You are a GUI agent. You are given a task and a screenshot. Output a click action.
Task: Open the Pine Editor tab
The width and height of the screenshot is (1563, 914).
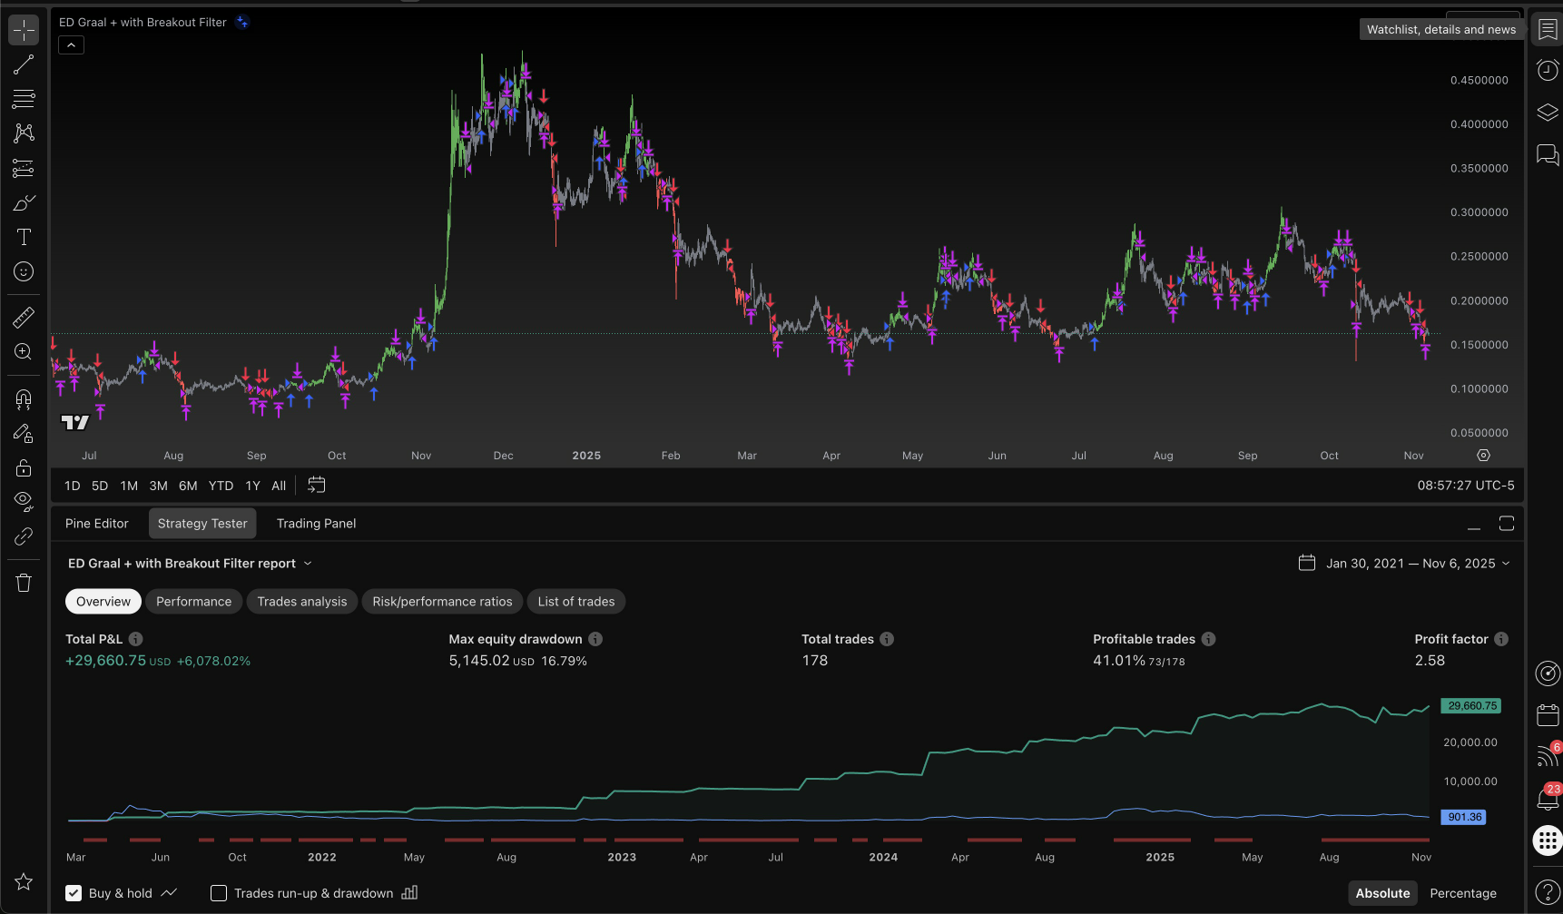coord(96,523)
